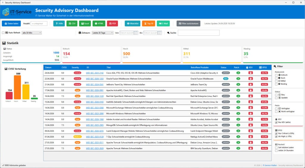Click the Anzahl input field
Image resolution: width=305 pixels, height=168 pixels.
39,23
